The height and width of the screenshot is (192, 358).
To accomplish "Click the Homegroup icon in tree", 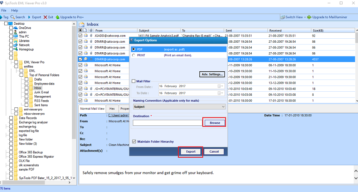I will (x=15, y=49).
